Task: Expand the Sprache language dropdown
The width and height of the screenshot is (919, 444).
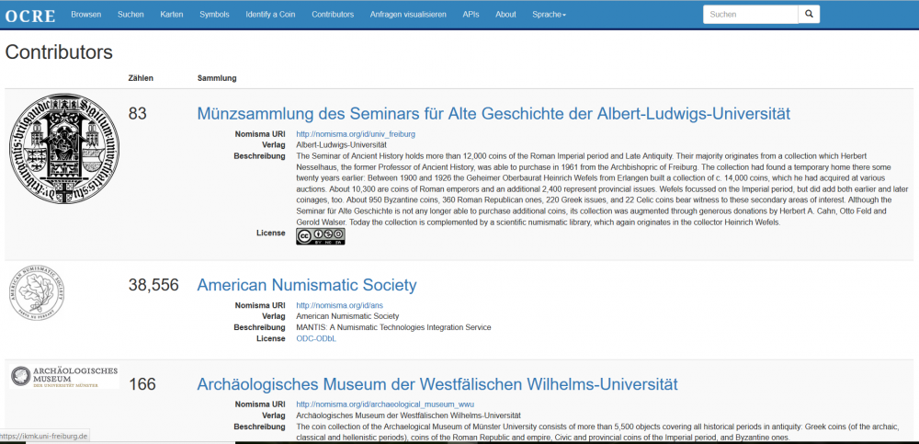Action: coord(549,15)
